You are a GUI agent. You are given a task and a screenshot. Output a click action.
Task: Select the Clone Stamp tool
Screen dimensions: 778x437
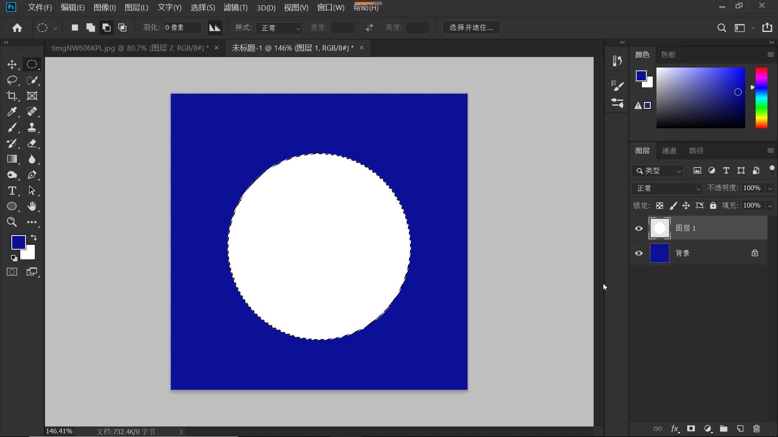click(x=32, y=128)
